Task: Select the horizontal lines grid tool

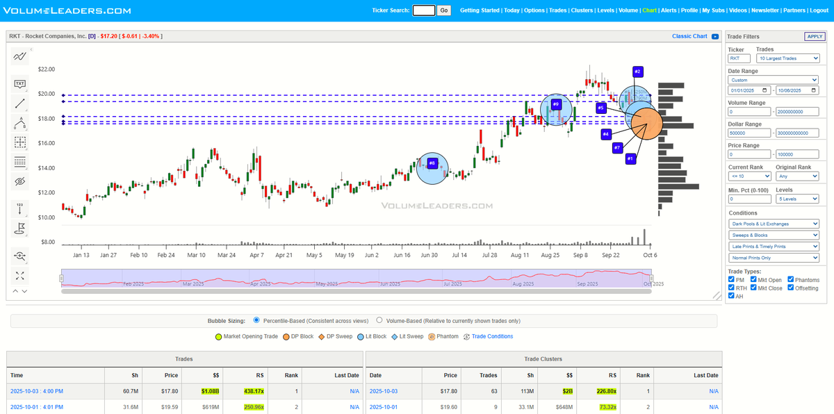Action: click(20, 162)
